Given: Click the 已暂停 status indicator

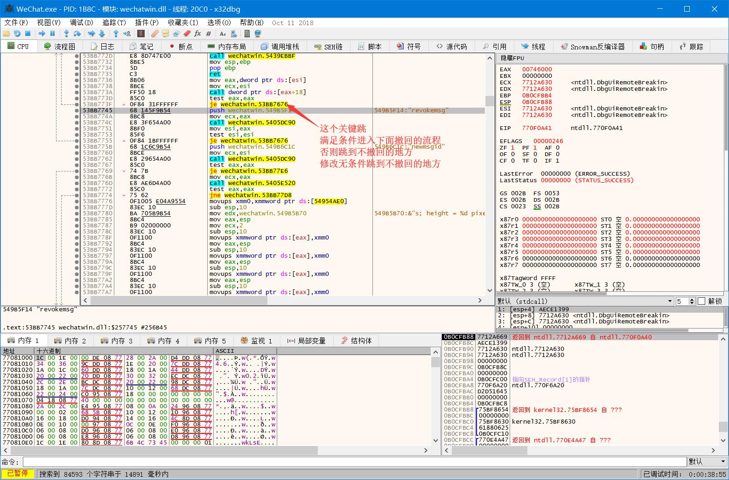Looking at the screenshot, I should click(x=17, y=474).
